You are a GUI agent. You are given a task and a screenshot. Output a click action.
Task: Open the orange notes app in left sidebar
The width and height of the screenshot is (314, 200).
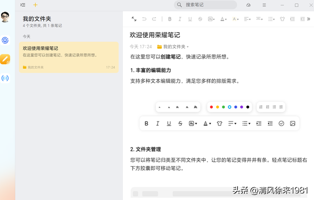[5, 59]
